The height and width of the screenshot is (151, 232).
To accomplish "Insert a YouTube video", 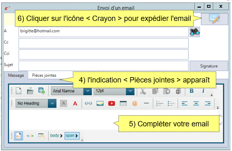I will tap(112, 103).
